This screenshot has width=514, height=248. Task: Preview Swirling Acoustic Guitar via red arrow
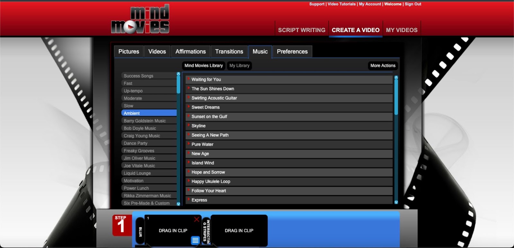[189, 97]
